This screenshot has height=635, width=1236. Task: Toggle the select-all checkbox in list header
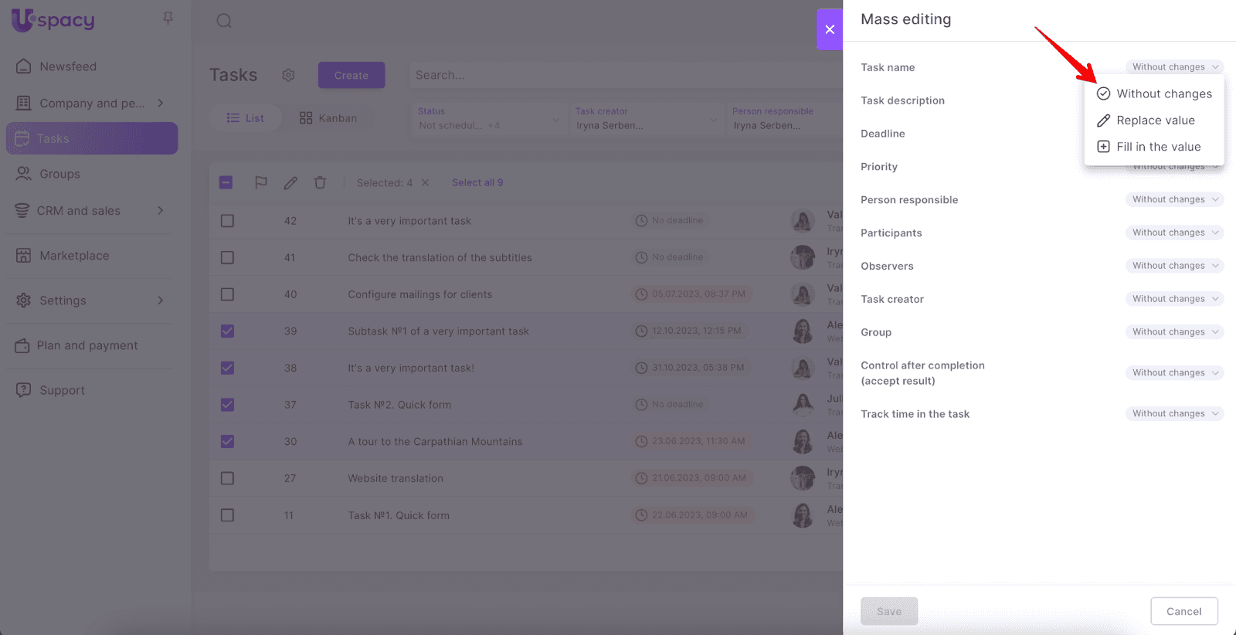pyautogui.click(x=226, y=182)
